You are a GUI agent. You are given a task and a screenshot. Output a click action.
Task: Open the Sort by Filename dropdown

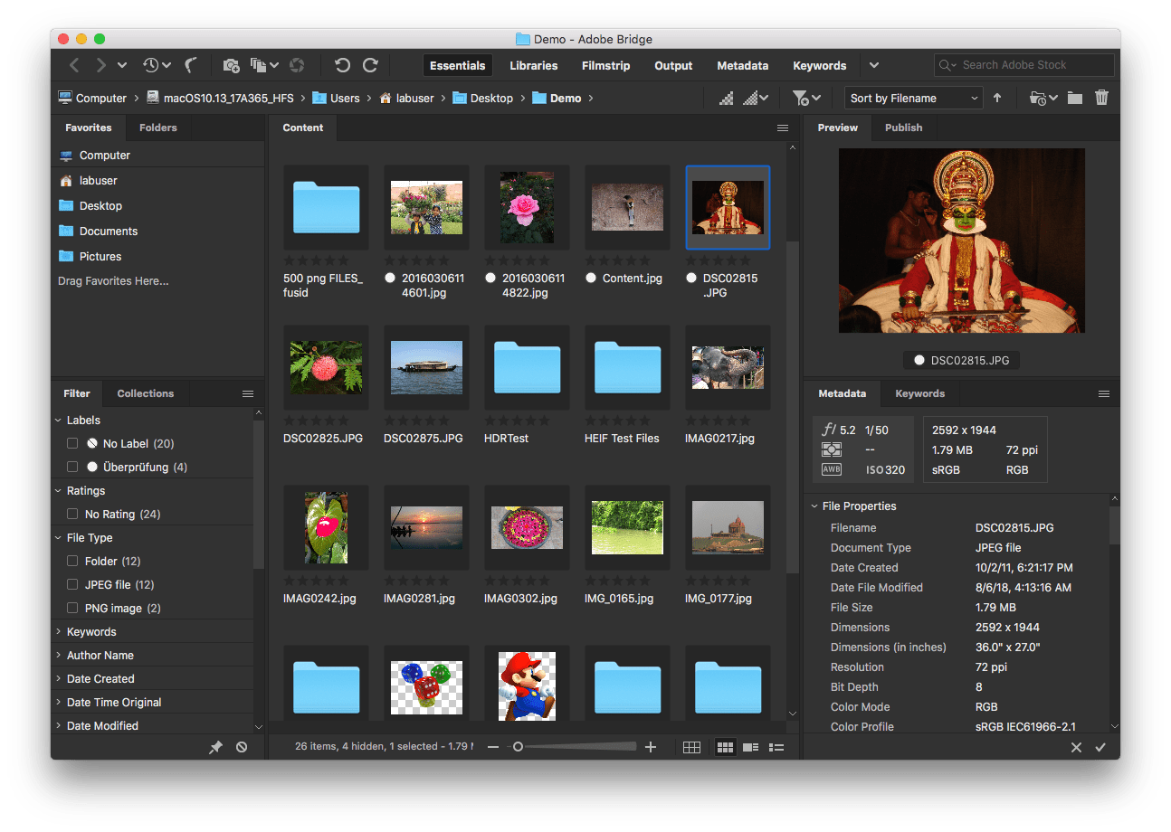912,97
